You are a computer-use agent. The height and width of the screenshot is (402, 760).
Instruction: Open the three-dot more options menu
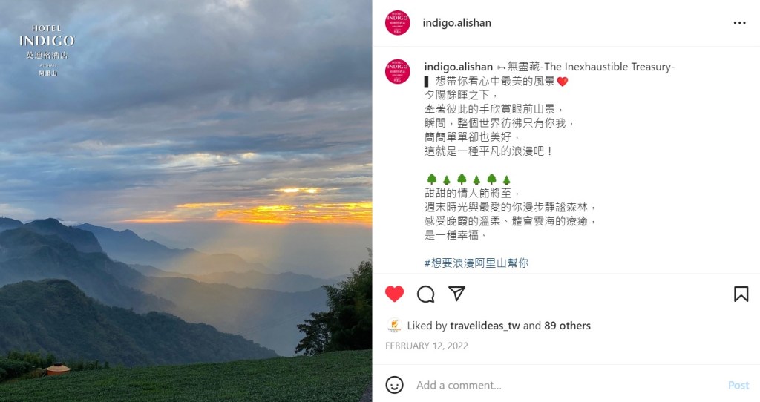click(x=740, y=23)
